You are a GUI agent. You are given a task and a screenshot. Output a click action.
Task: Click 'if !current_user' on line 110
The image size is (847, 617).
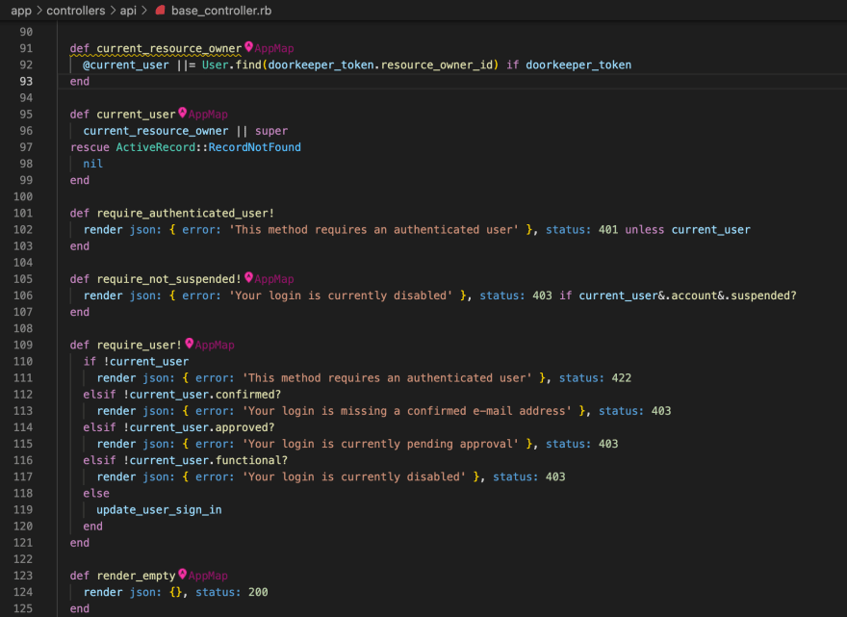coord(136,362)
